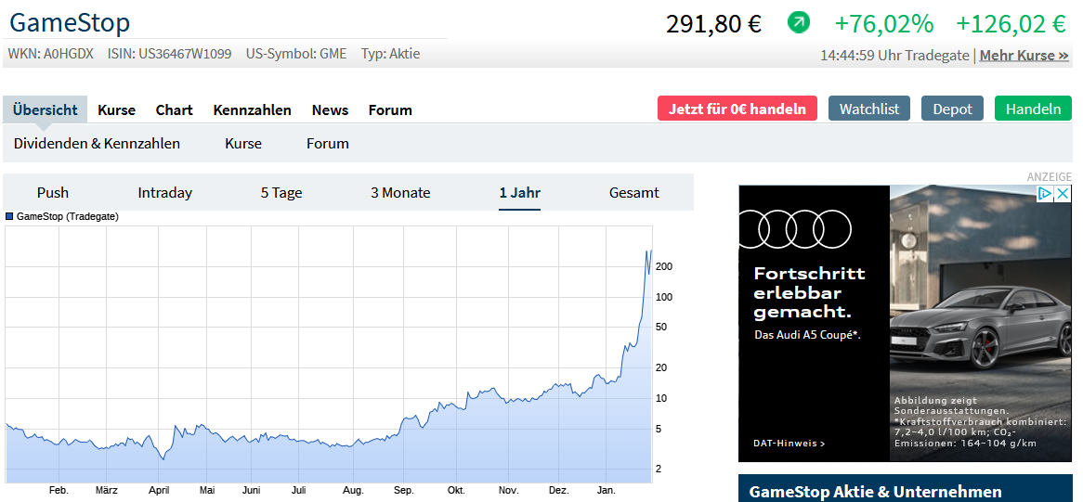
Task: Click the green Handeln button
Action: point(1033,109)
